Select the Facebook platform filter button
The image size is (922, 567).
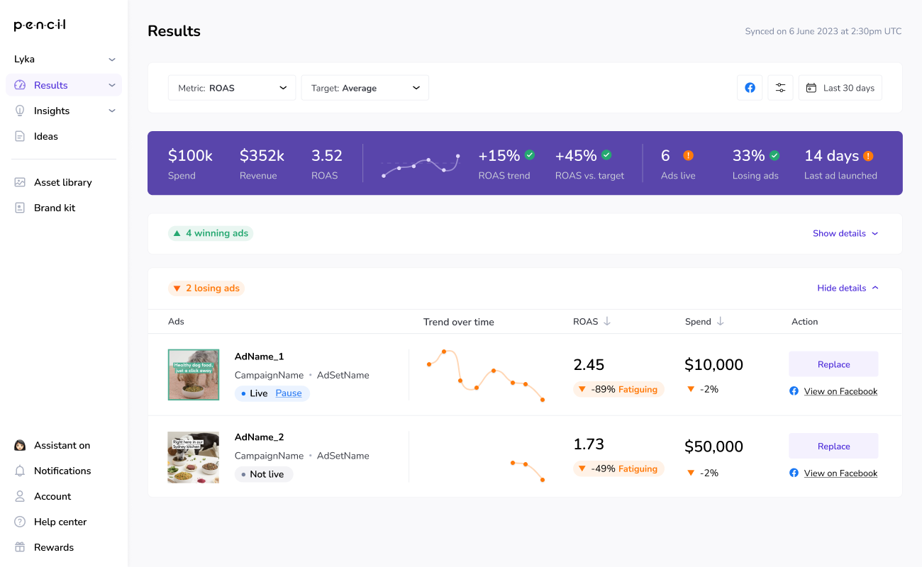750,88
